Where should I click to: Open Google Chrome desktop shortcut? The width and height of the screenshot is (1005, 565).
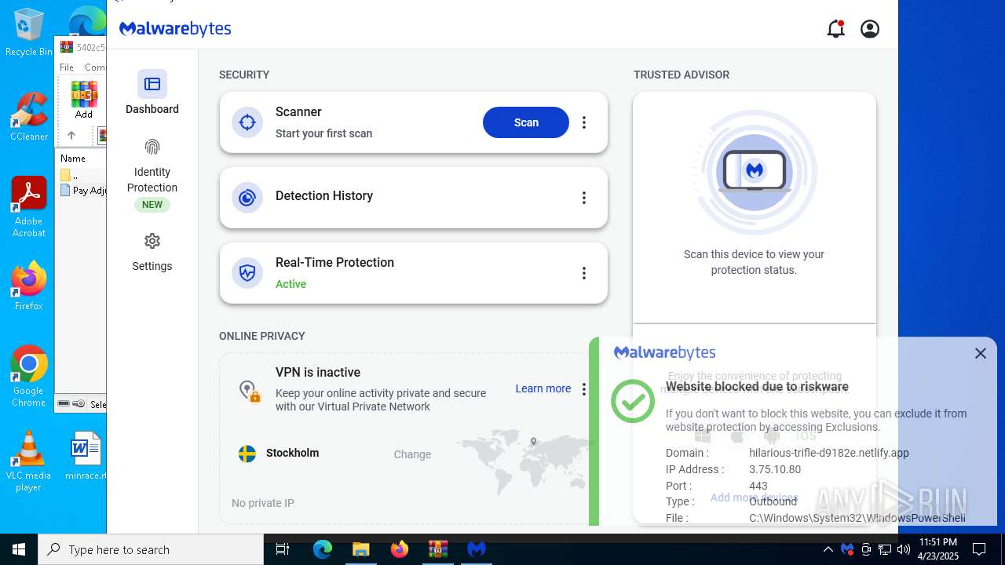coord(29,376)
